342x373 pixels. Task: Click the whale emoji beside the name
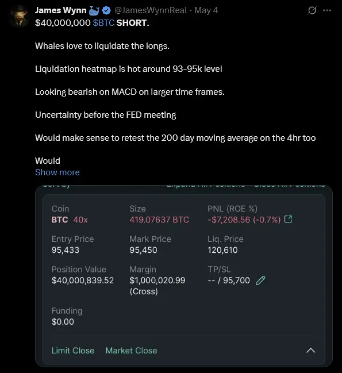[x=94, y=10]
